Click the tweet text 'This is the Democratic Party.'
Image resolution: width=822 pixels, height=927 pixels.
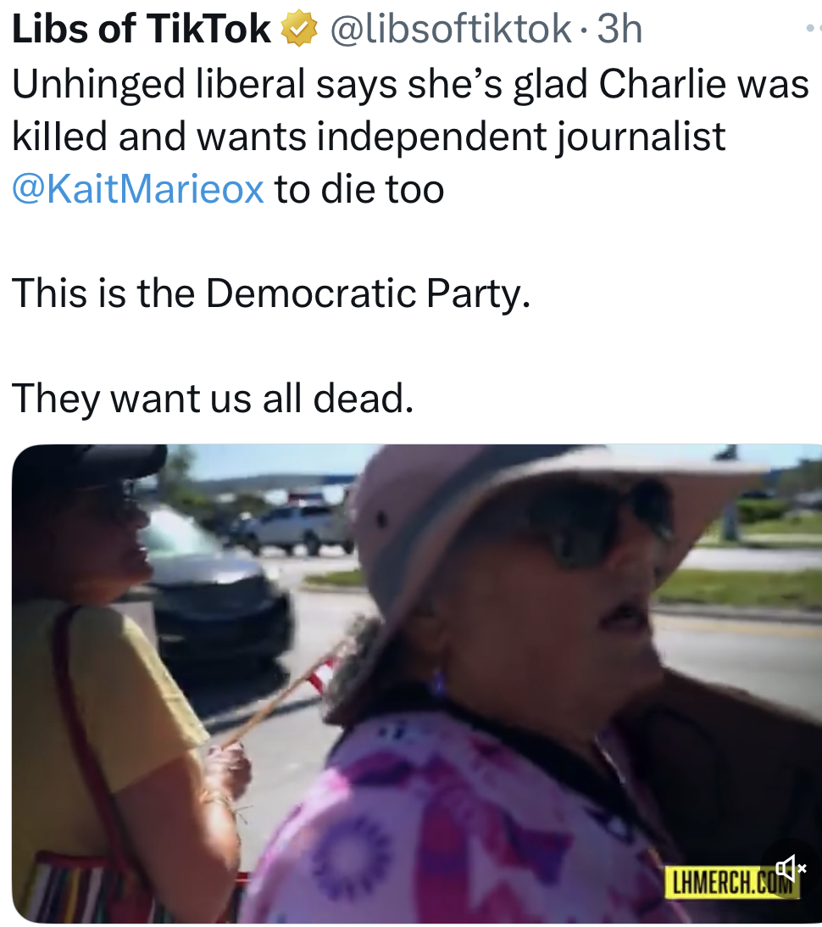[x=271, y=293]
